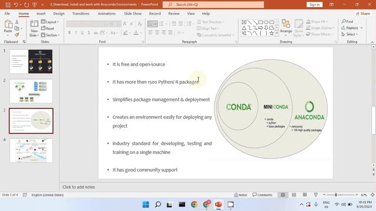Viewport: 376px width, 211px height.
Task: Switch to the Insert tab
Action: click(x=41, y=13)
